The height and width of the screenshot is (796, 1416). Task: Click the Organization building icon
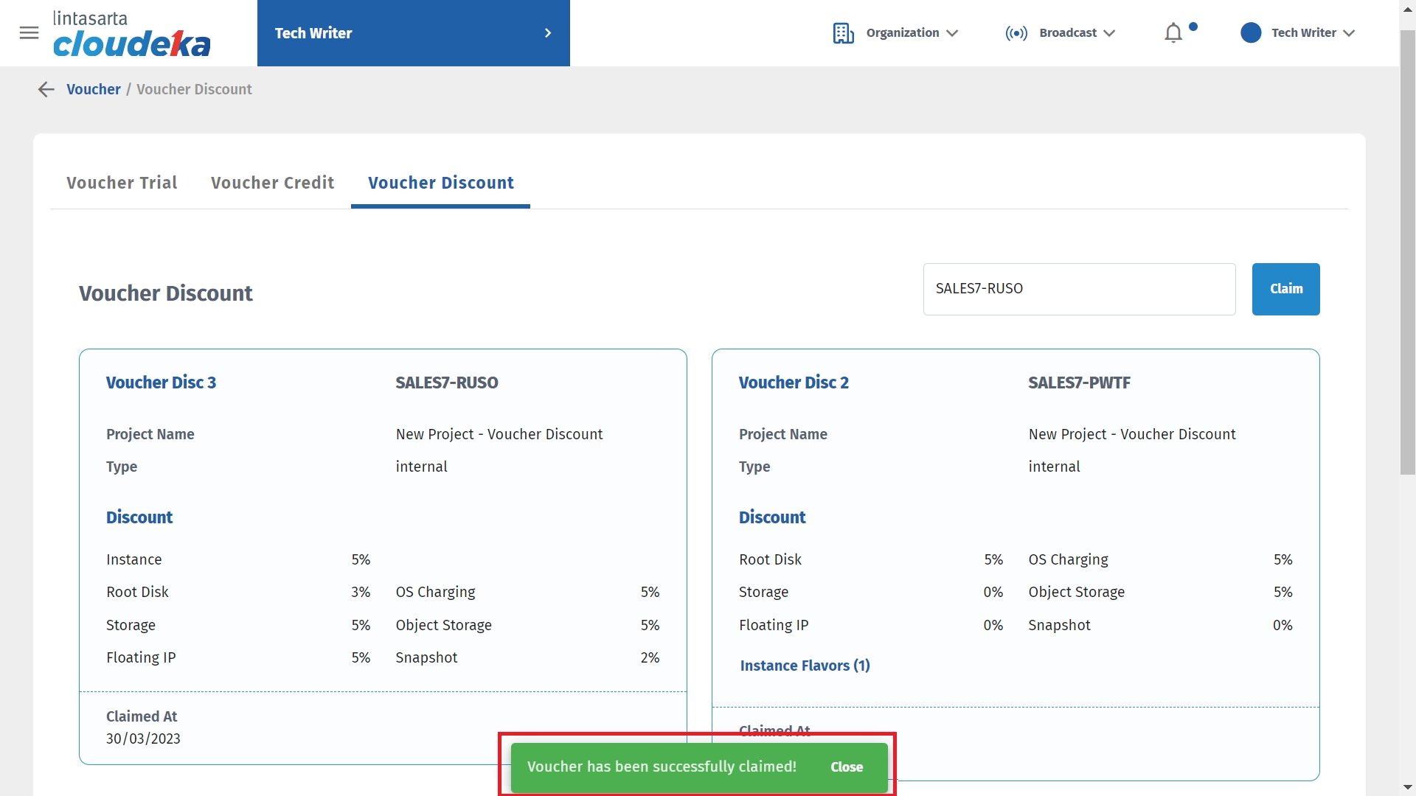pyautogui.click(x=843, y=33)
